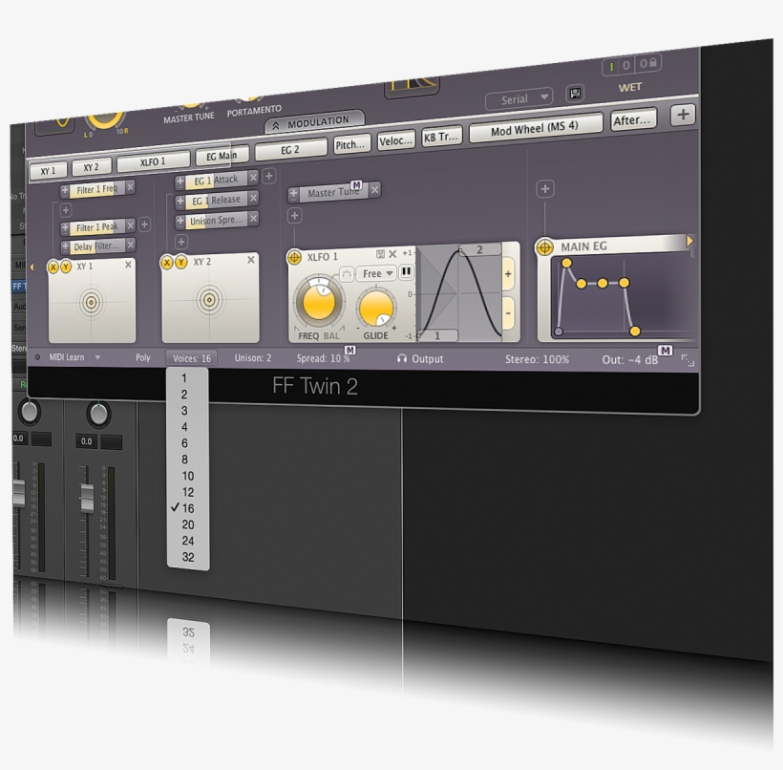This screenshot has height=770, width=783.
Task: Remove the Filter 1 Peak modulation slot
Action: pyautogui.click(x=130, y=225)
